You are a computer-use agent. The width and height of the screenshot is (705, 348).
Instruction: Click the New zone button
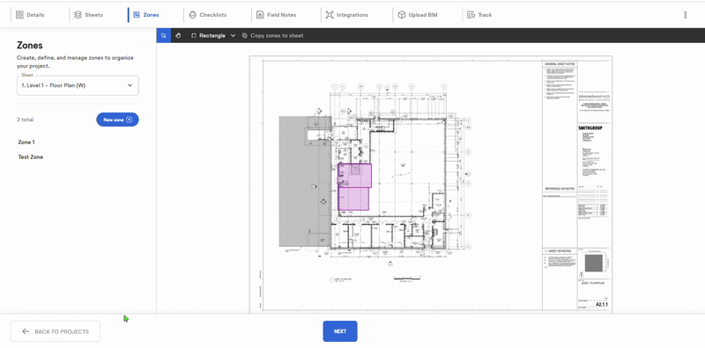tap(117, 120)
